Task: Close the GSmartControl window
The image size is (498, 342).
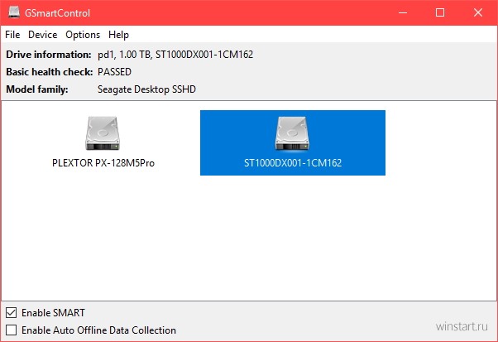Action: click(477, 12)
